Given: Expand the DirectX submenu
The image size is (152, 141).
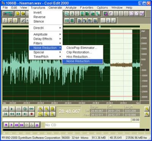Looking at the screenshot, I should pyautogui.click(x=46, y=28).
